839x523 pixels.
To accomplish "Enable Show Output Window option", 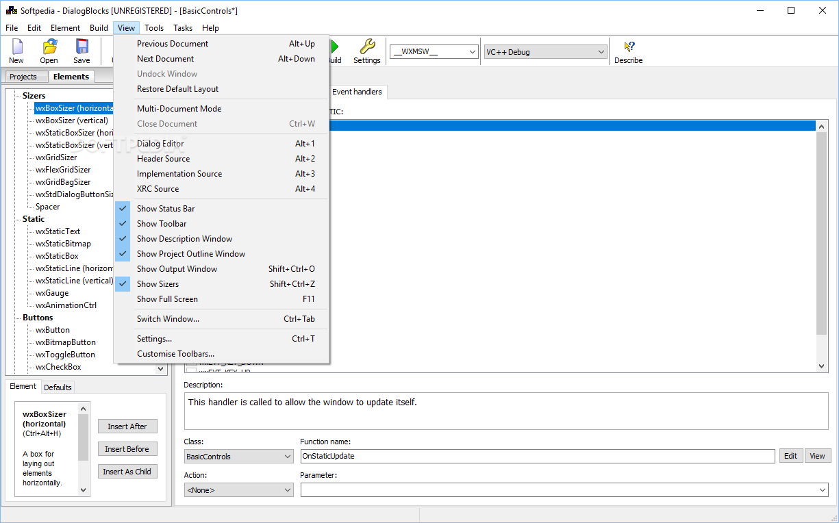I will click(222, 269).
